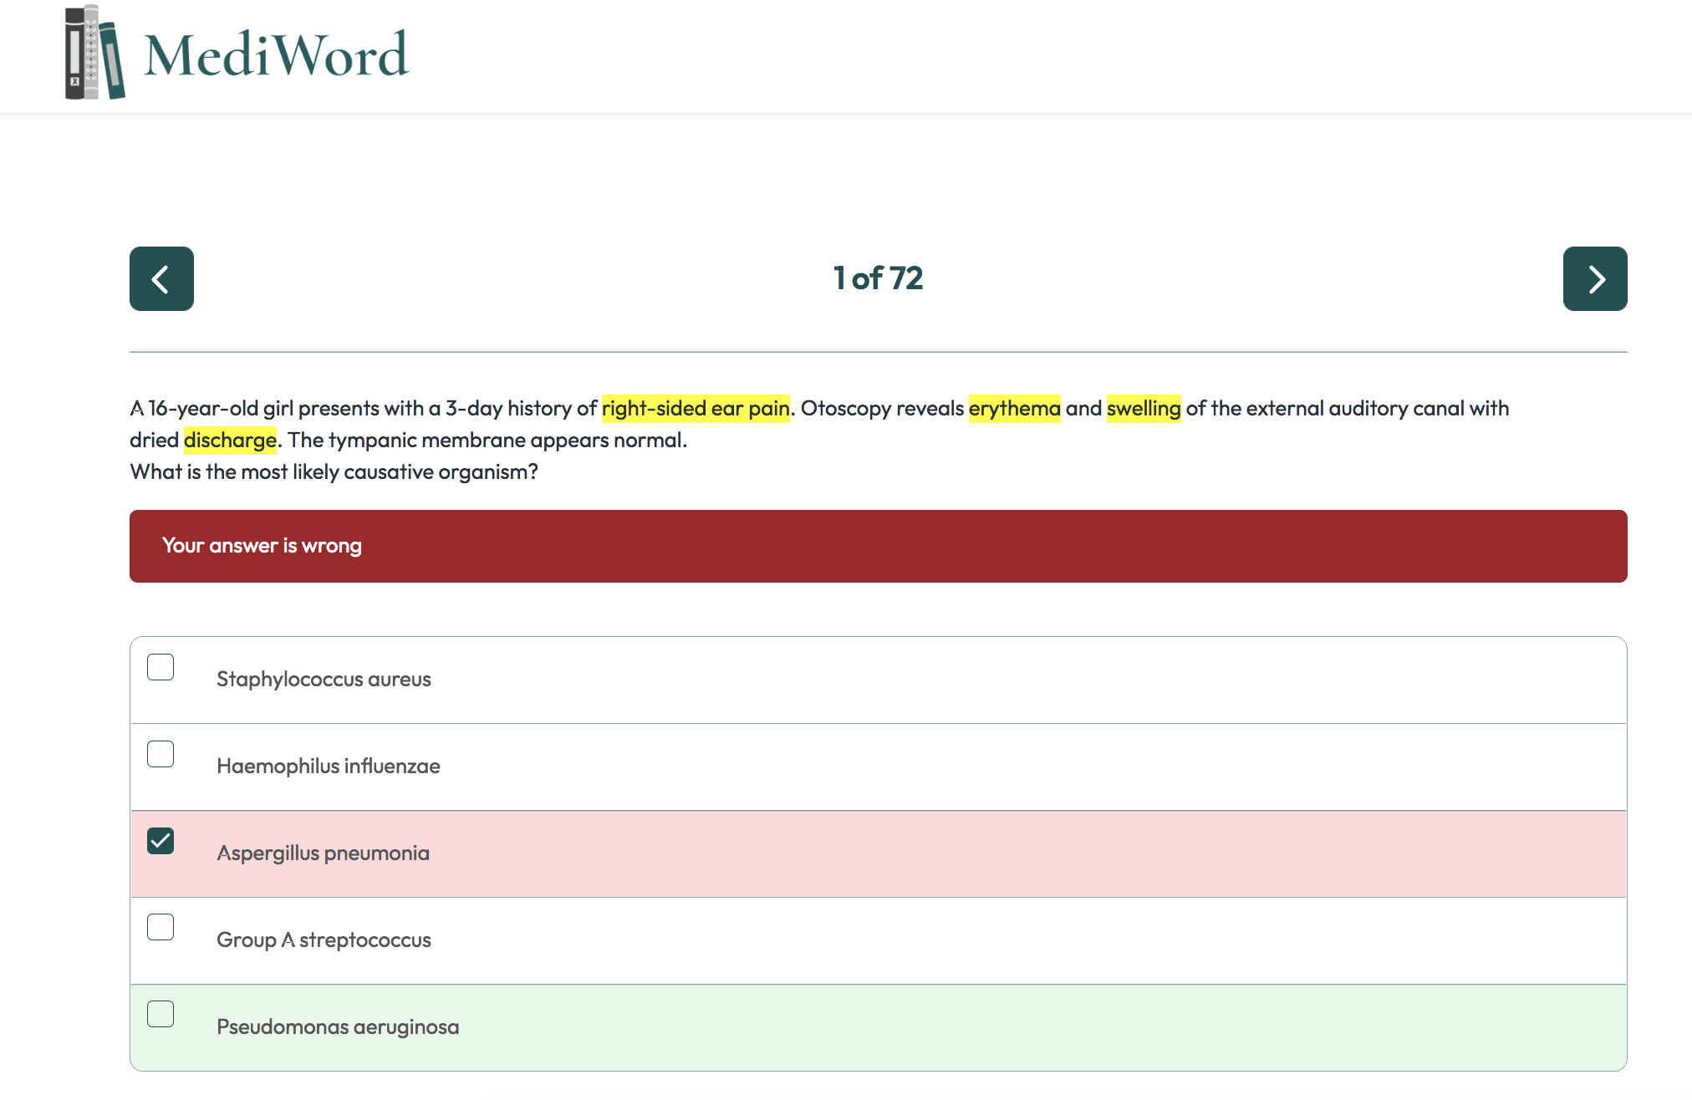Choose the Group A streptococcus answer label
Image resolution: width=1692 pixels, height=1100 pixels.
324,940
